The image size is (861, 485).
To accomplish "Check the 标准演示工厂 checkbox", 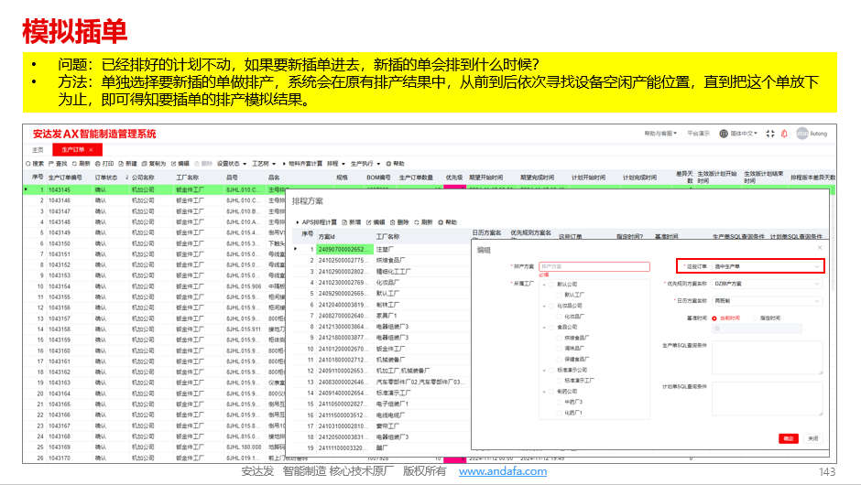I will (559, 380).
